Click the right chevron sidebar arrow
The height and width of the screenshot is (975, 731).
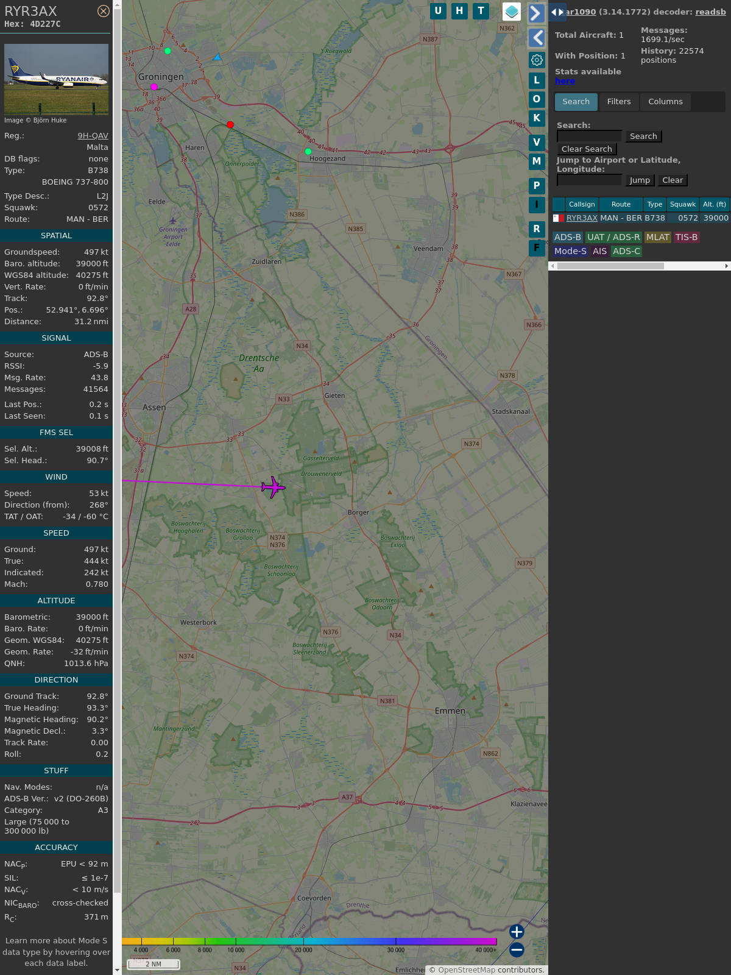pyautogui.click(x=536, y=13)
